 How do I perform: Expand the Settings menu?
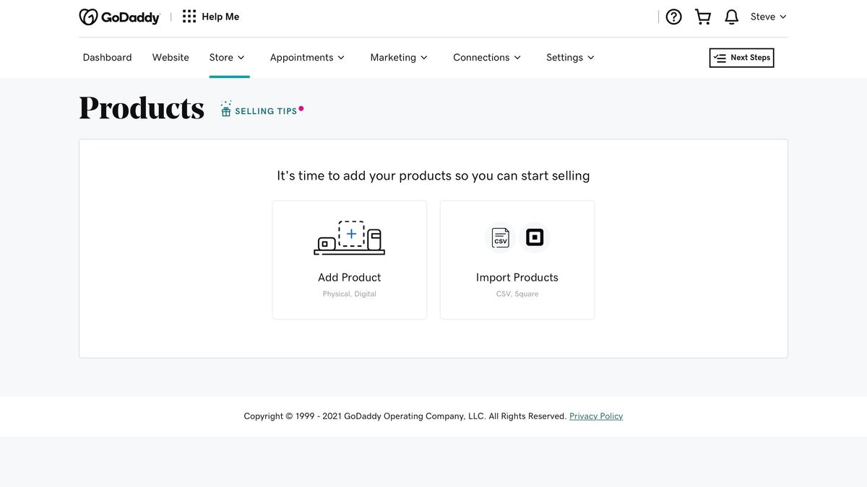tap(570, 57)
